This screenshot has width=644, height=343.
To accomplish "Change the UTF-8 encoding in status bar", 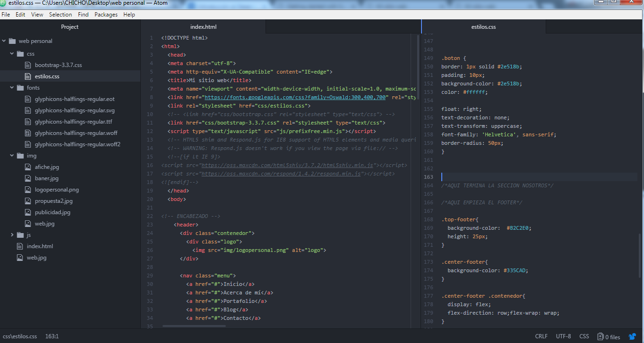I will [563, 337].
